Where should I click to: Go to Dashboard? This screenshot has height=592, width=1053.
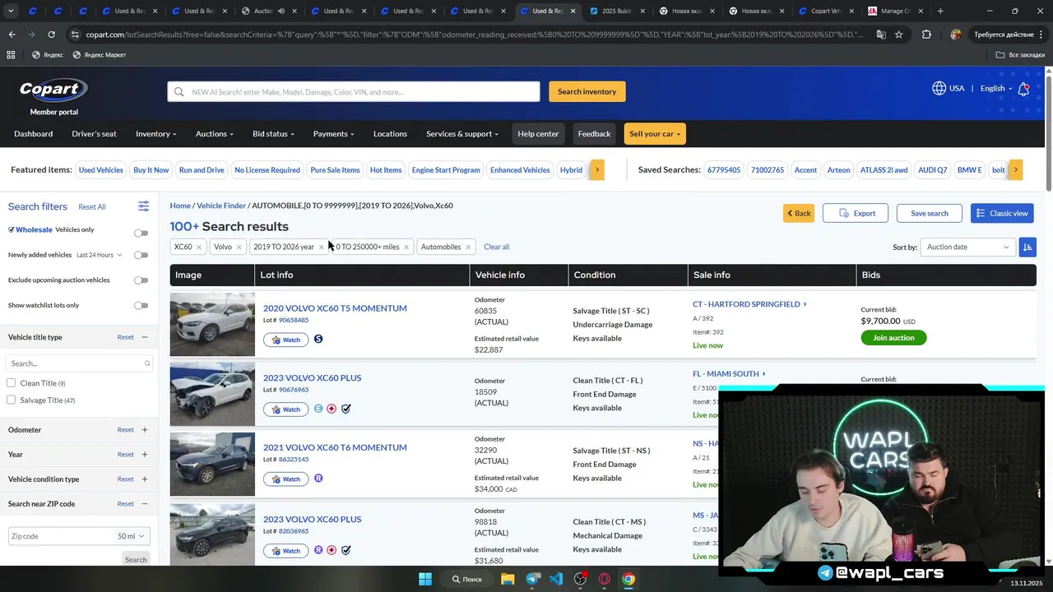33,134
